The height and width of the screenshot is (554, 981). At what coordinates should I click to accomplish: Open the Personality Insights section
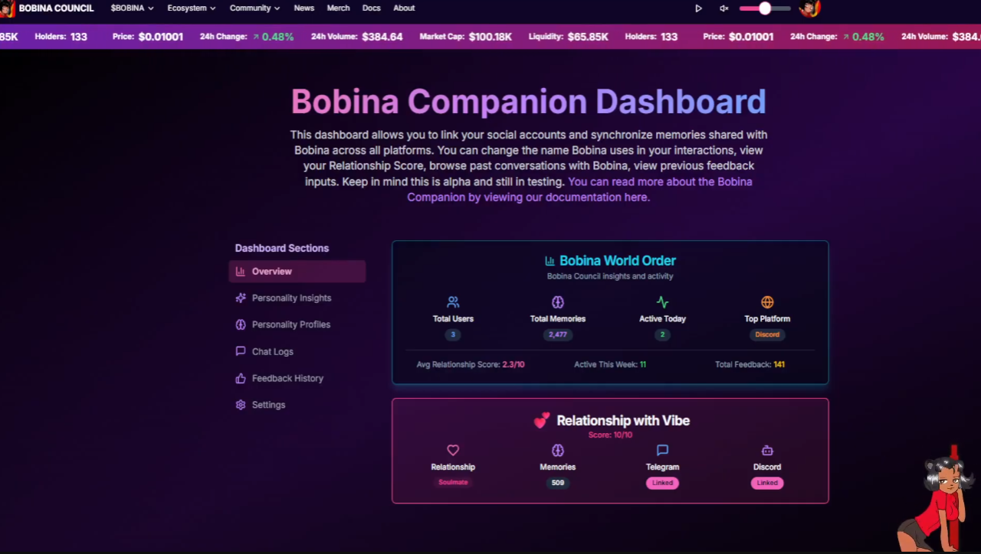click(291, 298)
